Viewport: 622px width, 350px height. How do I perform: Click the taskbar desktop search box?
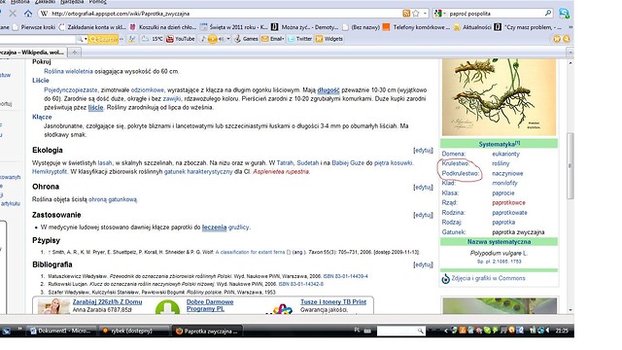tap(401, 331)
